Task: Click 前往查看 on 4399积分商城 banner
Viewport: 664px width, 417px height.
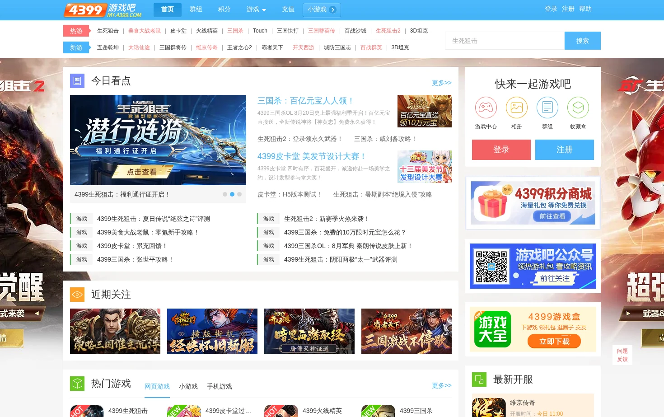Action: [x=552, y=216]
